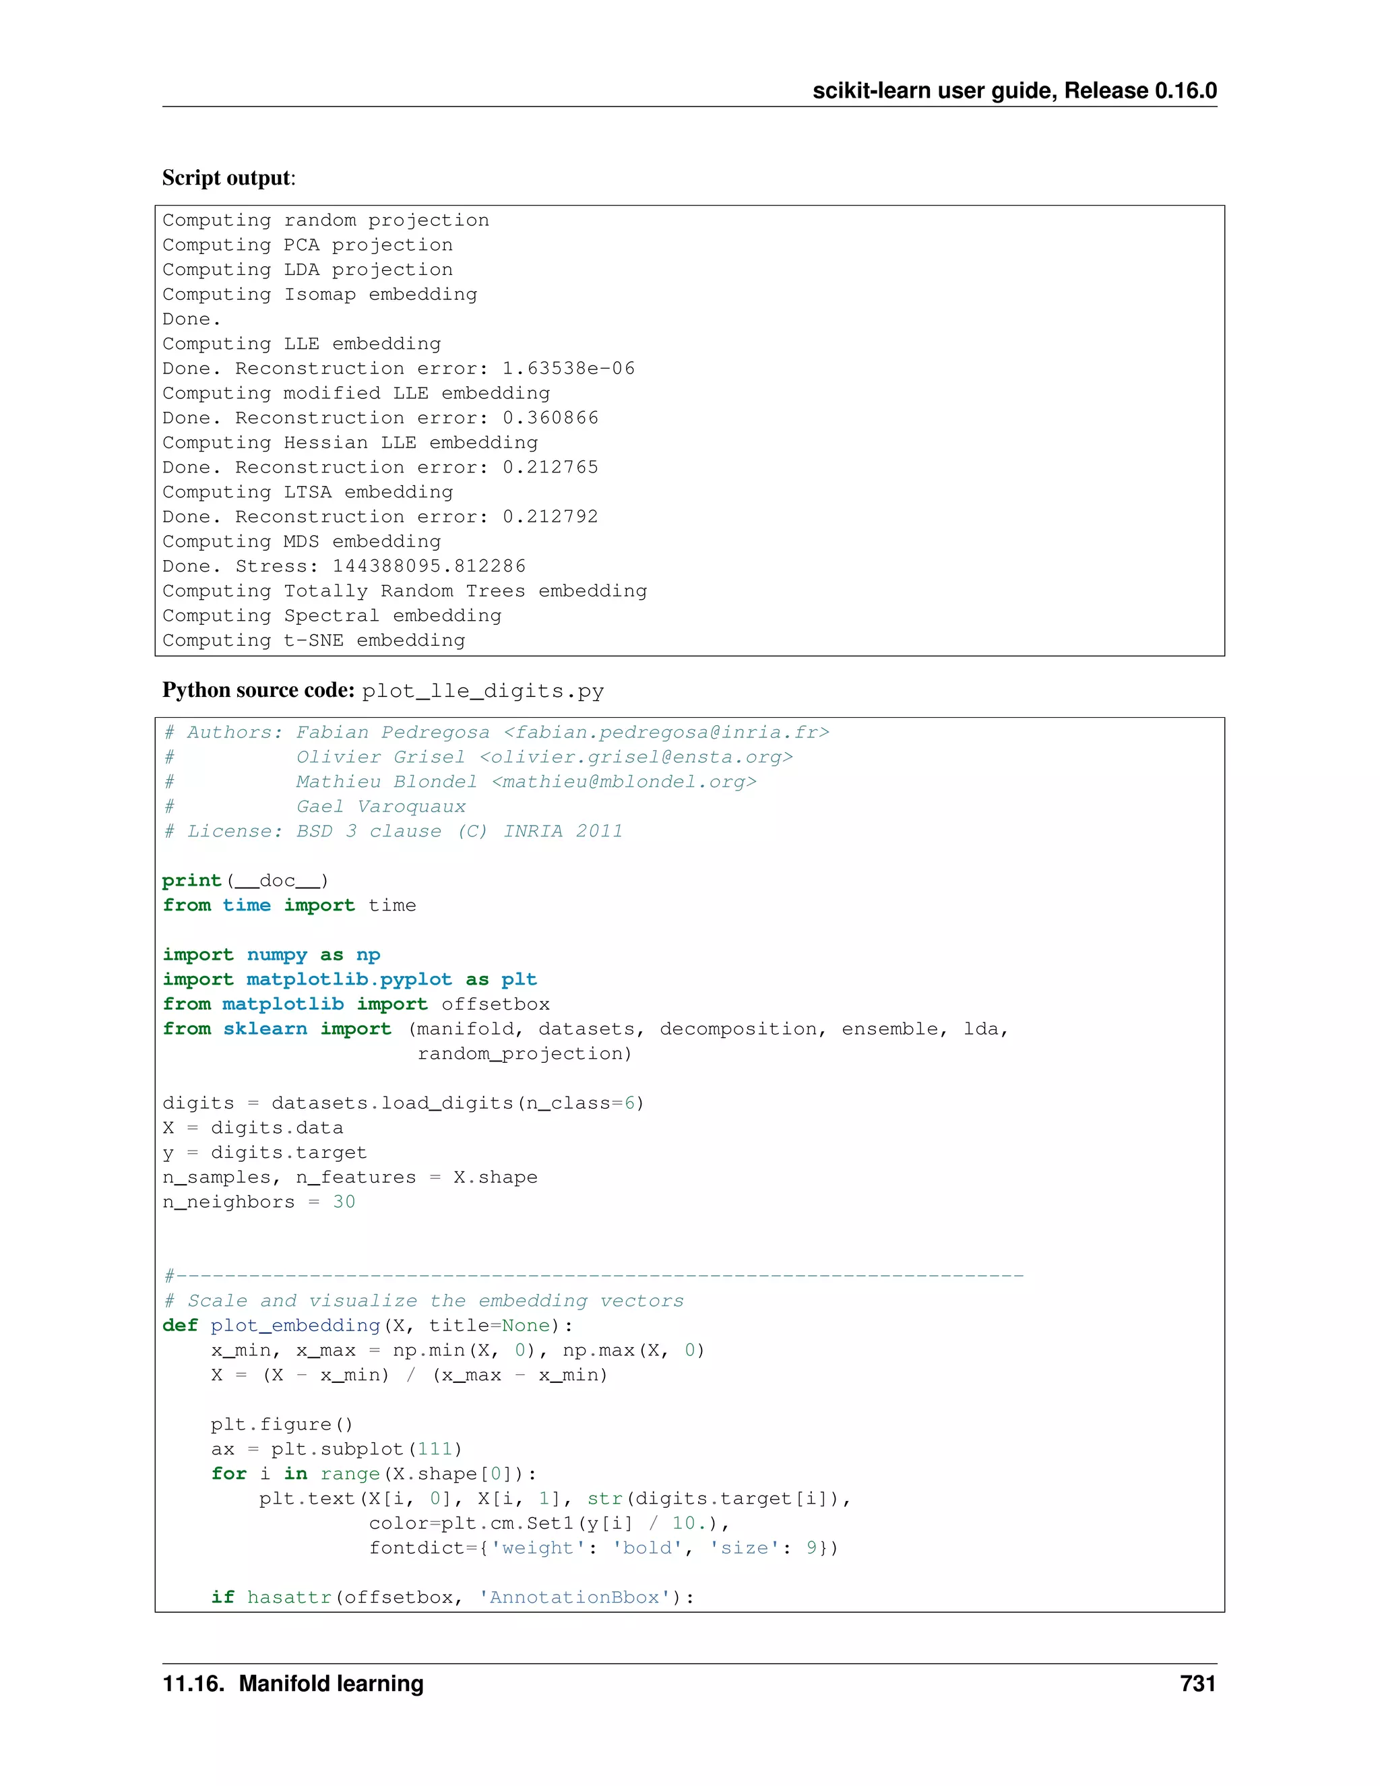This screenshot has height=1786, width=1380.
Task: Click the 'x_min, x_max = np.min' line
Action: [x=458, y=1350]
